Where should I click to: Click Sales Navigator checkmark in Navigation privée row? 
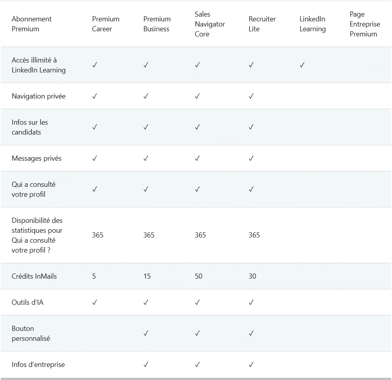197,96
